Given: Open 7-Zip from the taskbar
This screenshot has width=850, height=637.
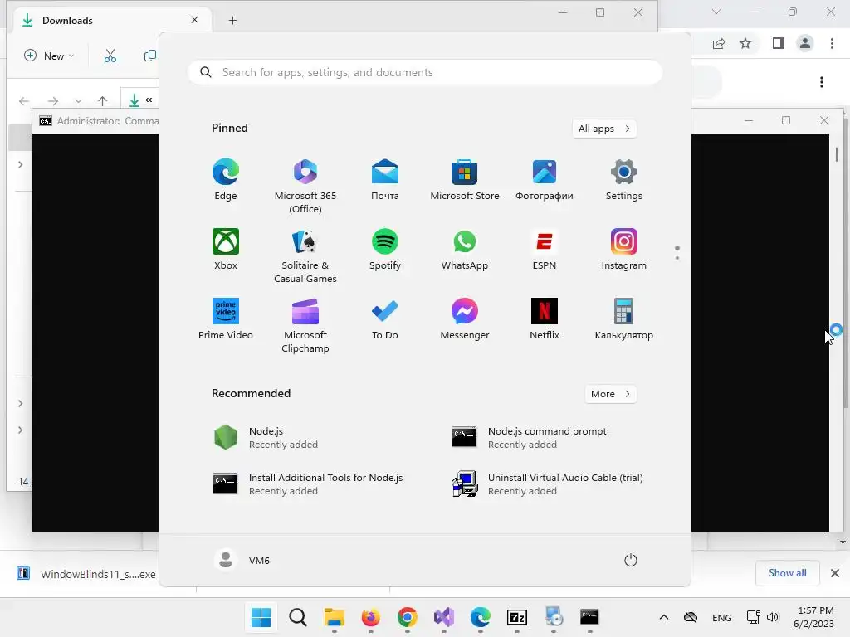Looking at the screenshot, I should [x=517, y=617].
